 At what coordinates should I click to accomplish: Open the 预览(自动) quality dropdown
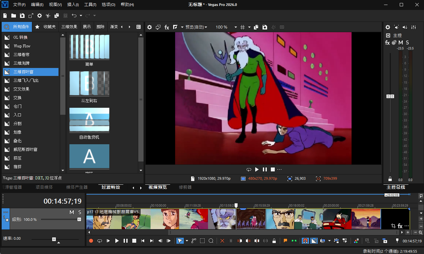tap(196, 27)
